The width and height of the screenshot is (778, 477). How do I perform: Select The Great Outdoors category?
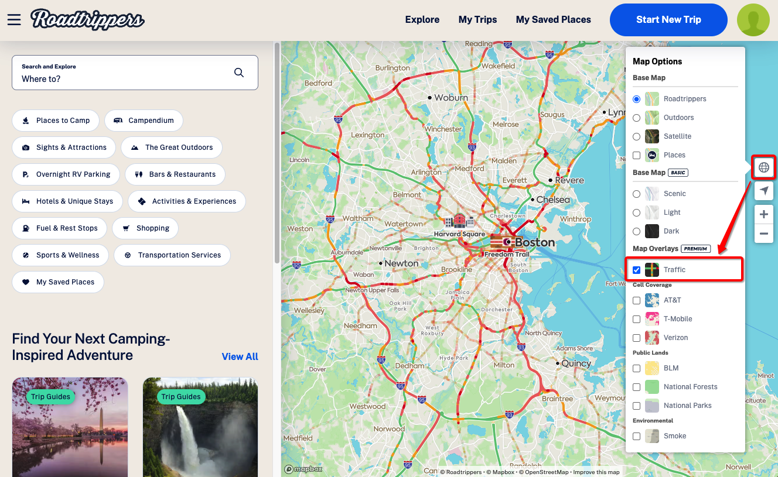(172, 147)
